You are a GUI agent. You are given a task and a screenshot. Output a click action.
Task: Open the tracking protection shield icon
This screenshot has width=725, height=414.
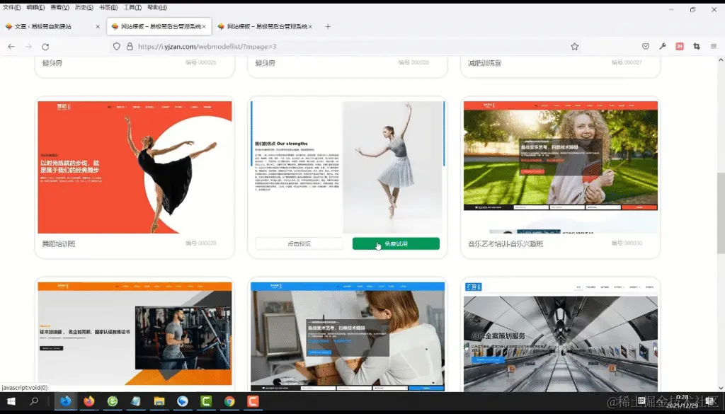pyautogui.click(x=117, y=47)
